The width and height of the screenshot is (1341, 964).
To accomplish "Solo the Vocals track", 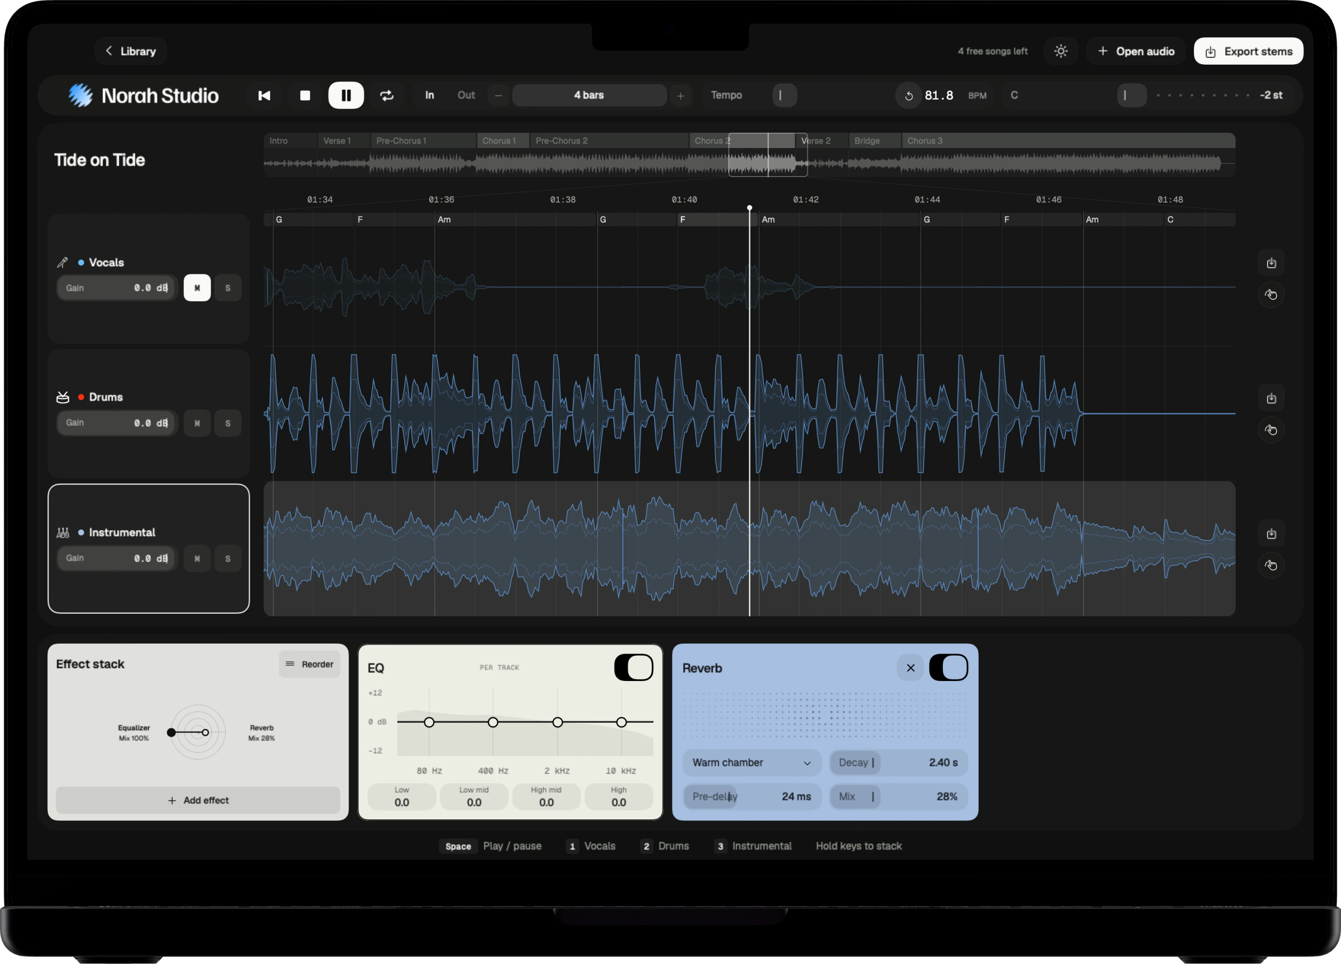I will (227, 288).
